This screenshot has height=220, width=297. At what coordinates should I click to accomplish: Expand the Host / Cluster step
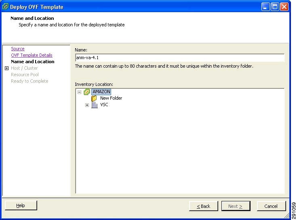point(6,68)
